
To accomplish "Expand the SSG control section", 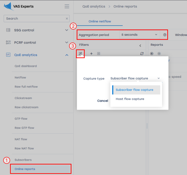I will (66, 30).
